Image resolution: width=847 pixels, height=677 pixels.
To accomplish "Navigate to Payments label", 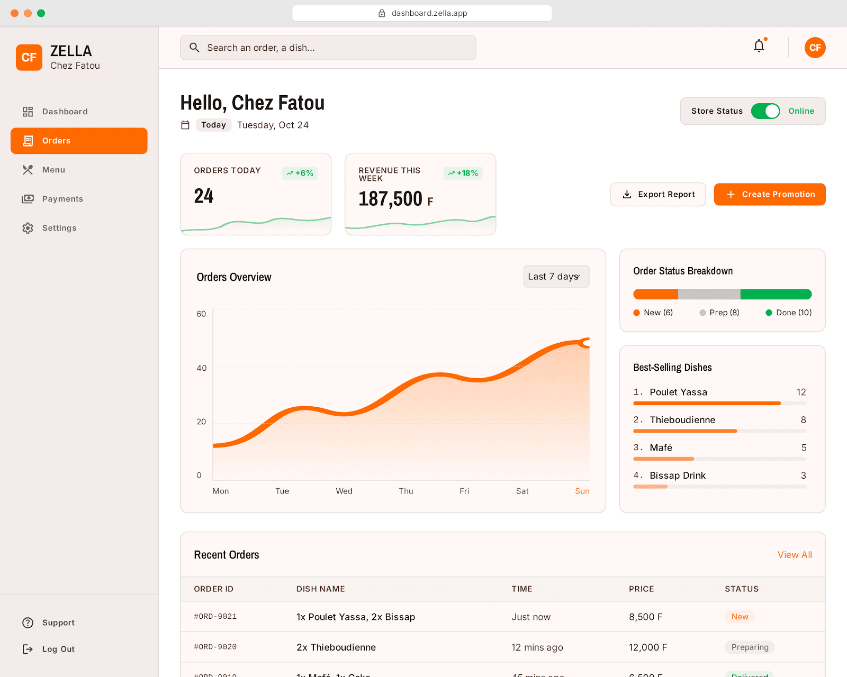I will [x=62, y=199].
